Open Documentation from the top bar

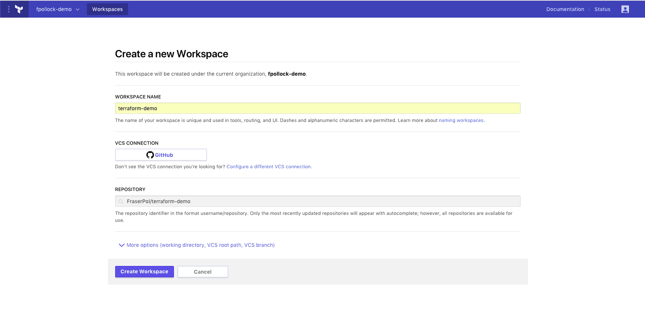tap(565, 9)
